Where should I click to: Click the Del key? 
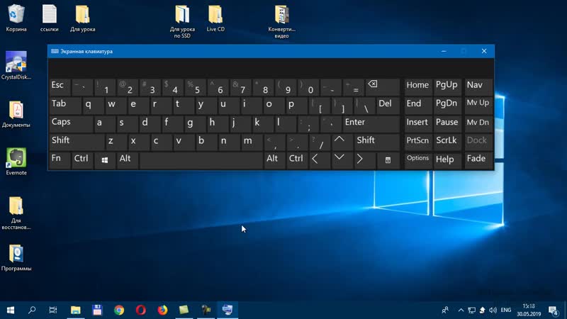pos(388,105)
